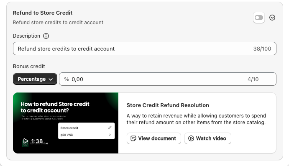This screenshot has height=166, width=289.
Task: Click the Description info icon
Action: point(46,36)
